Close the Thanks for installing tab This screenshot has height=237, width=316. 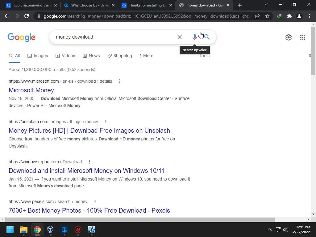pos(171,5)
